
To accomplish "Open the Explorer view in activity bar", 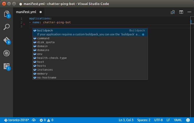I will pos(7,14).
